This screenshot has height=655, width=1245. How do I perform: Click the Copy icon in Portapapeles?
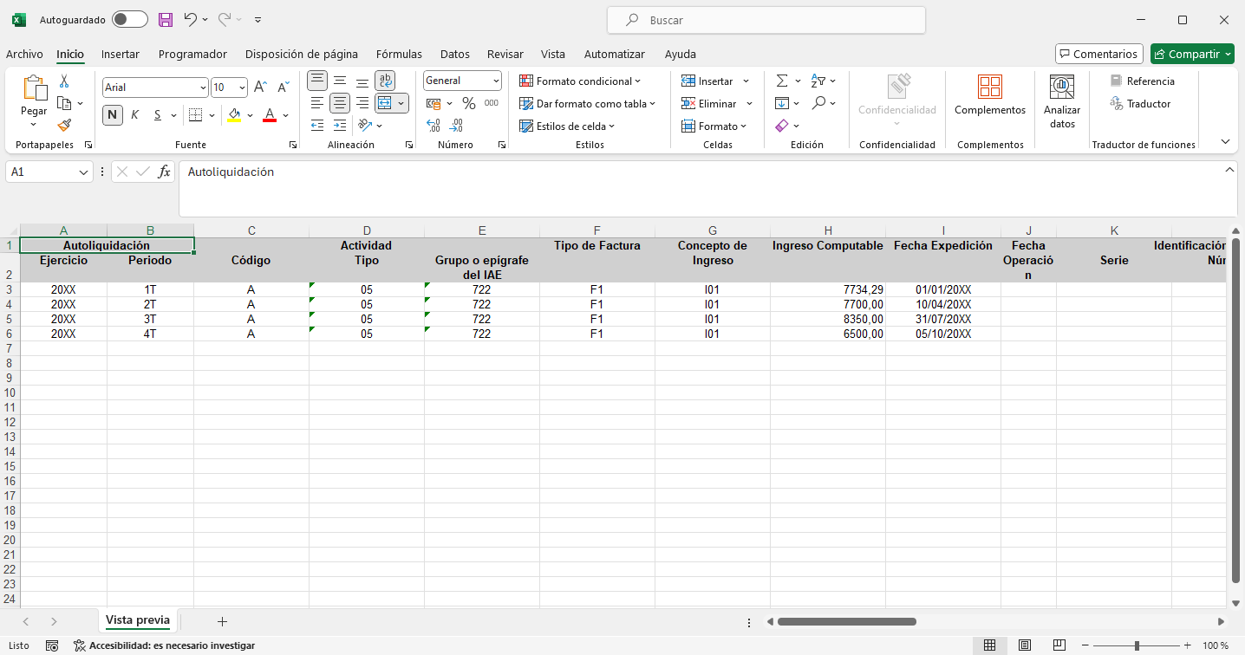63,103
